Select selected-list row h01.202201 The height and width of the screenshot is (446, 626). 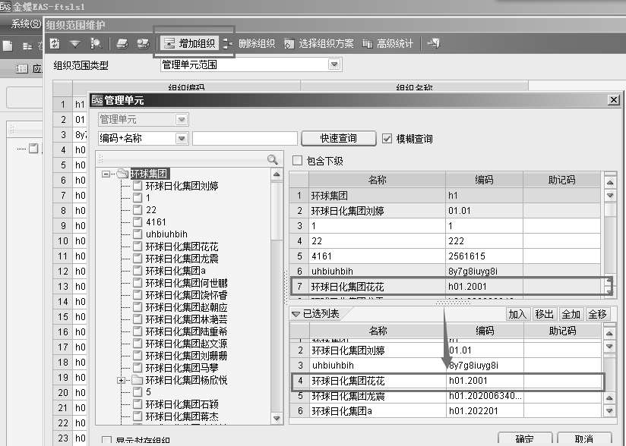[445, 411]
